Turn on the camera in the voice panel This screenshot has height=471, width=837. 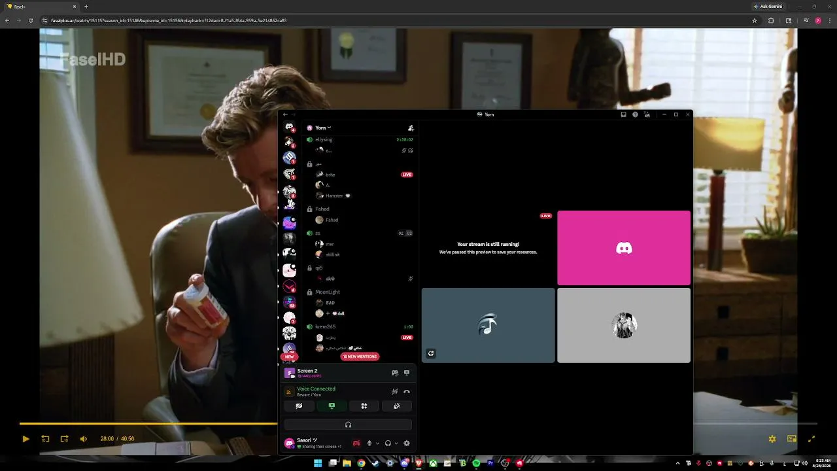click(299, 406)
